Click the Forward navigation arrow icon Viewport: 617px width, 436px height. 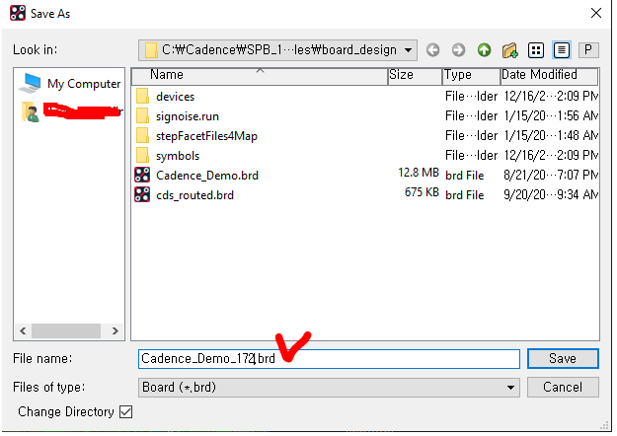tap(458, 50)
